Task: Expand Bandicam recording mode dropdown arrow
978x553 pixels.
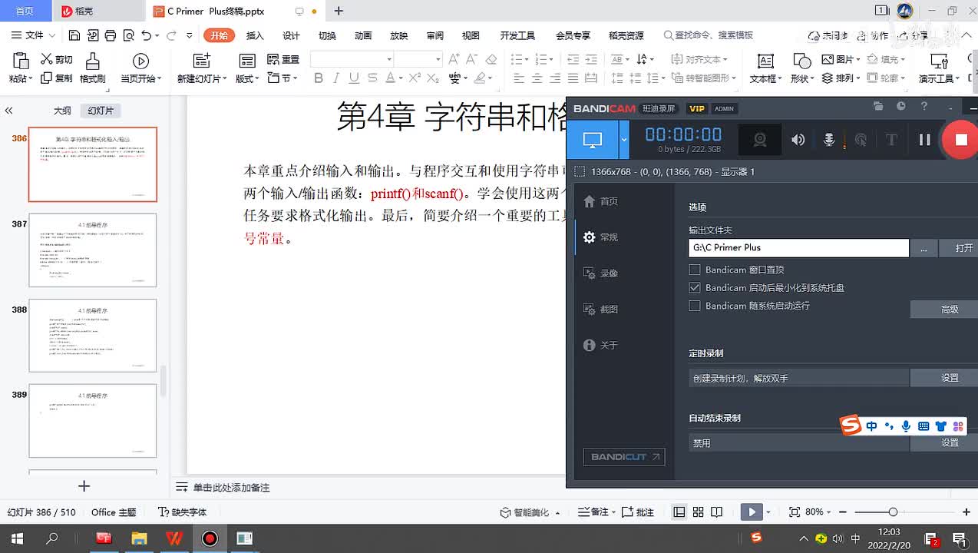Action: pos(623,140)
